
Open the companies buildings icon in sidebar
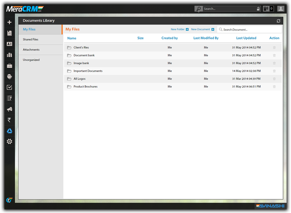point(9,55)
